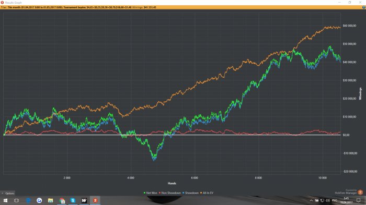Switch to Chrome in the taskbar

[62, 200]
